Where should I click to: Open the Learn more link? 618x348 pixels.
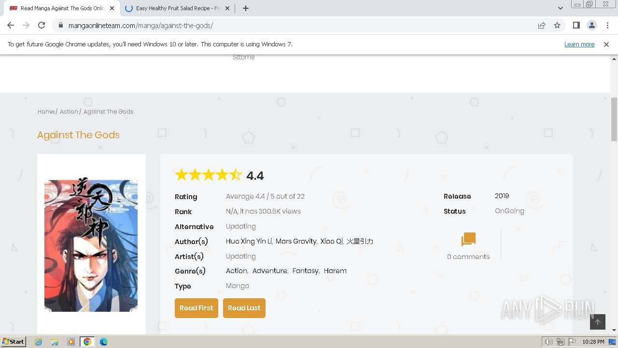pos(579,44)
